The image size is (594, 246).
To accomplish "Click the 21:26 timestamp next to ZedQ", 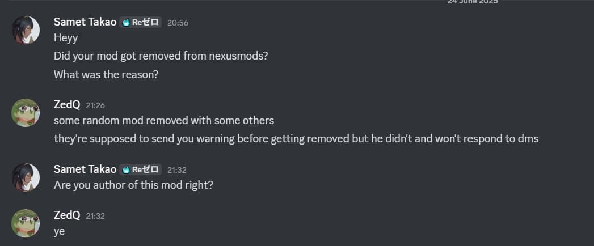I will pyautogui.click(x=95, y=105).
